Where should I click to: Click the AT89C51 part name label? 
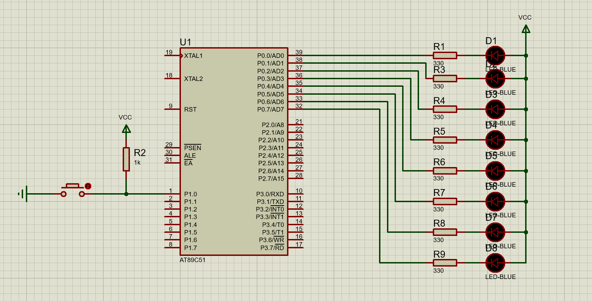point(192,260)
